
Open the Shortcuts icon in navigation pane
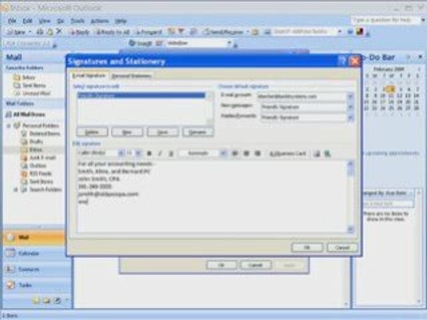click(x=57, y=301)
